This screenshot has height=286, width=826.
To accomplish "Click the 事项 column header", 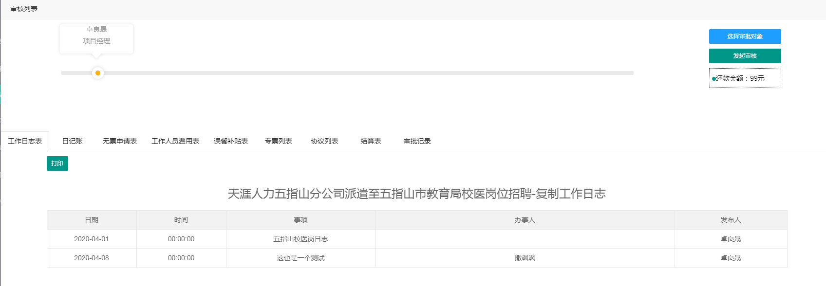I will [300, 220].
